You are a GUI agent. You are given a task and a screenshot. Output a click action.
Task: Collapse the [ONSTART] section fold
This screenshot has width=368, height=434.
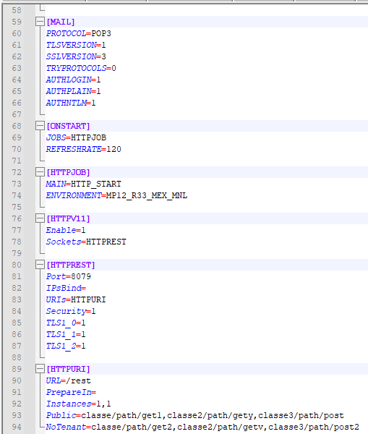[40, 126]
